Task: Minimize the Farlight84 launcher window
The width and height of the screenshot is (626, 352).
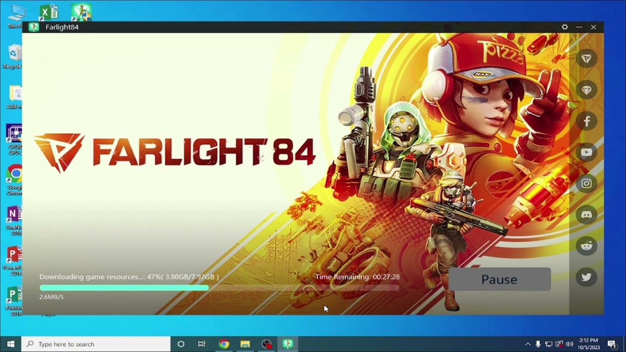Action: point(579,27)
